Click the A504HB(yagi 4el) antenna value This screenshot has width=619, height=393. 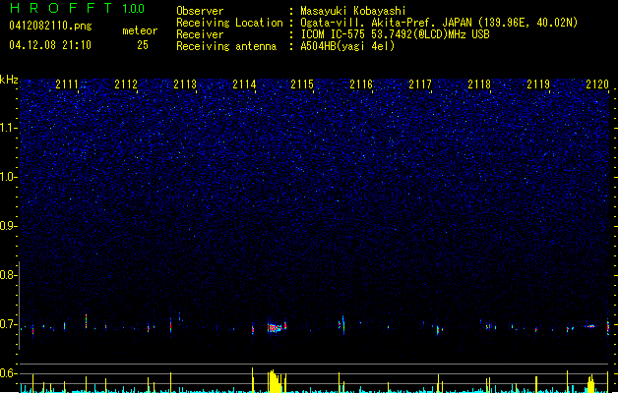click(x=347, y=46)
